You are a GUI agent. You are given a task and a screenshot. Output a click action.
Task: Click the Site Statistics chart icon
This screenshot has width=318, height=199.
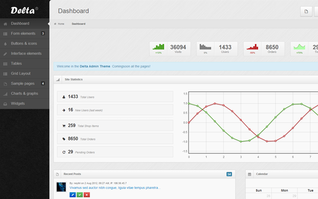58,80
